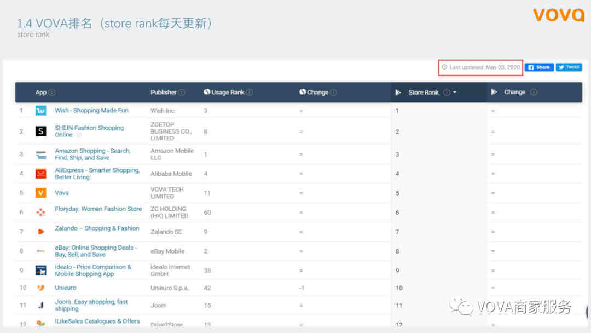This screenshot has width=591, height=333.
Task: Open Floryday: Women Fashion Store link
Action: 99,209
